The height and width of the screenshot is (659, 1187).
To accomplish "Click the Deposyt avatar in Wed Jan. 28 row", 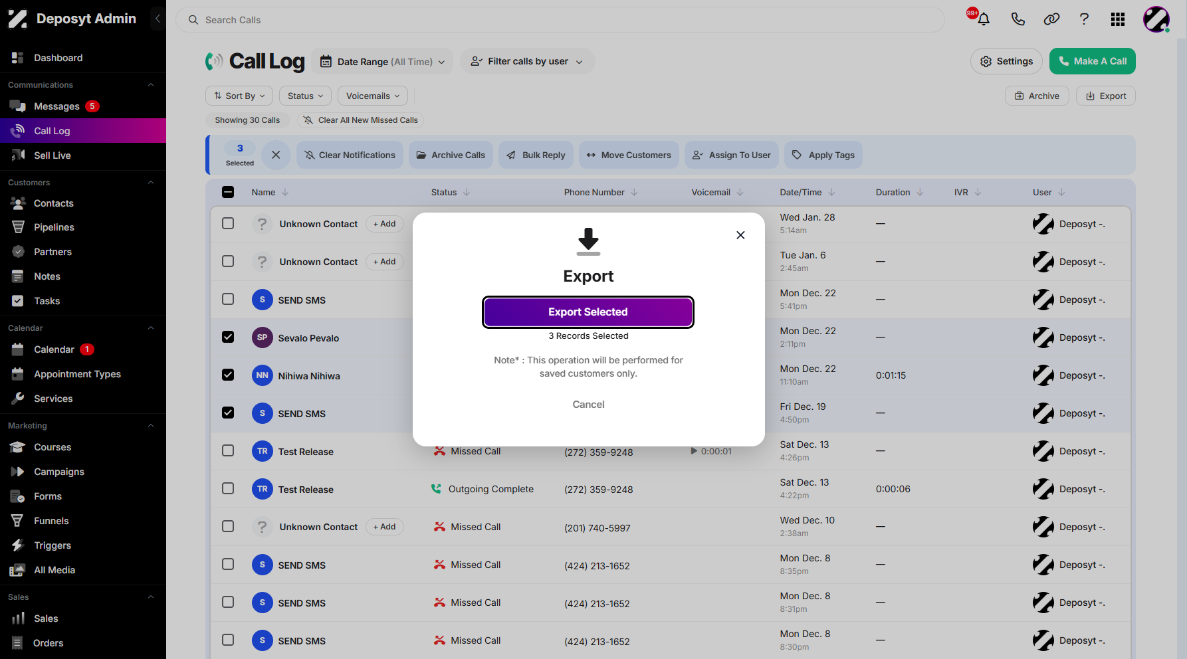I will coord(1043,224).
